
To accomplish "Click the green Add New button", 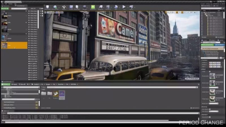I will click(6, 84).
